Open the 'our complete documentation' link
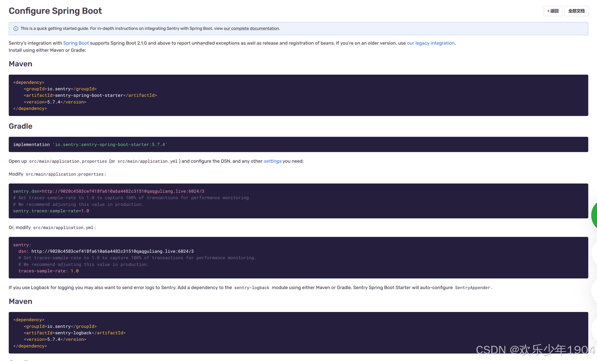The width and height of the screenshot is (597, 361). [x=251, y=29]
